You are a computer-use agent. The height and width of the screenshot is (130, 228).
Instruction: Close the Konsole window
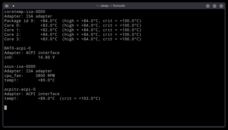(221, 6)
